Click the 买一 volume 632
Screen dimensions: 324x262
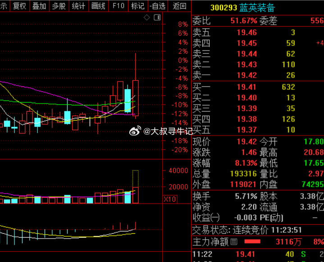point(288,87)
